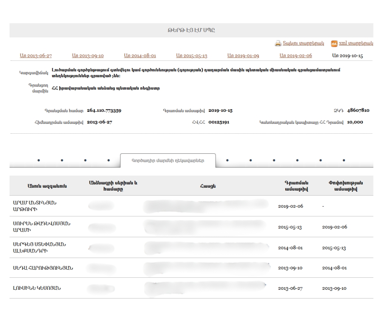
Task: Select the 'ԼՈՒՍԻՆԵ ԿԵՍՈՅԱՆ' table row name
Action: coord(37,288)
